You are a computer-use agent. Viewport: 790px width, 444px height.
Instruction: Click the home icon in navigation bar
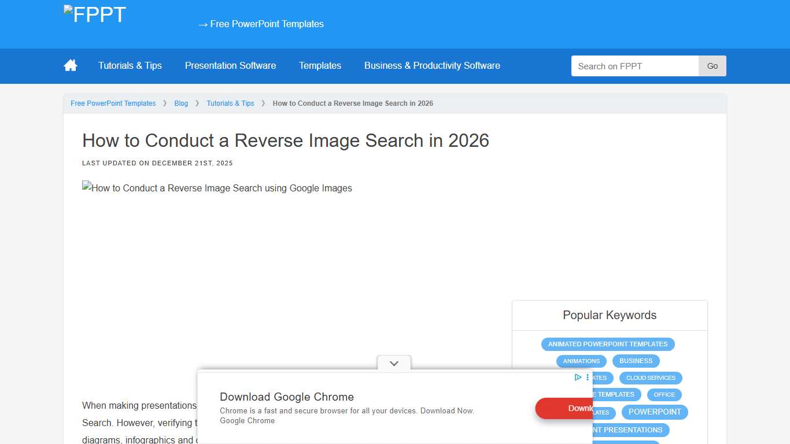click(69, 65)
